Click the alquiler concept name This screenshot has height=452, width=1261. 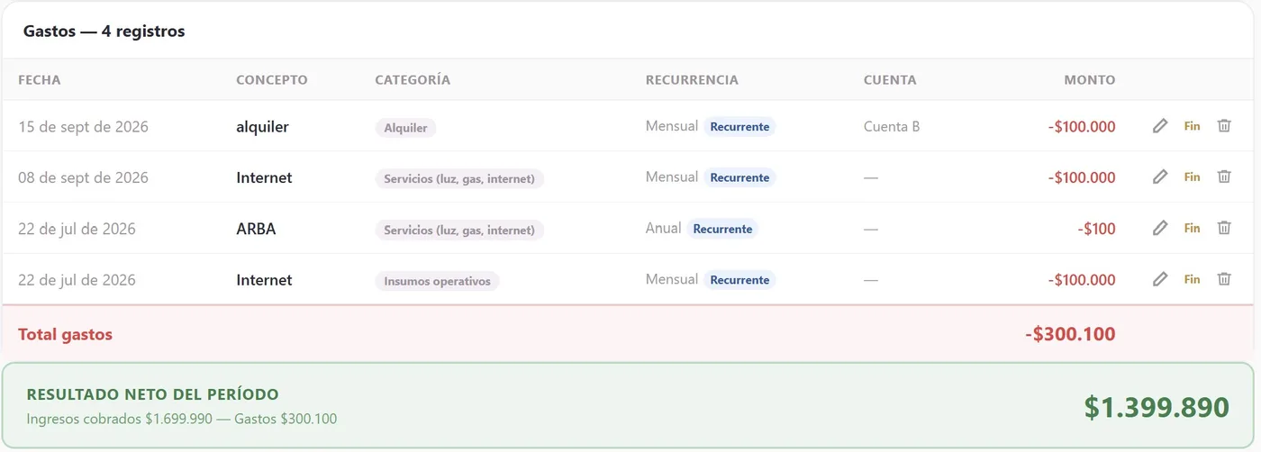tap(262, 127)
